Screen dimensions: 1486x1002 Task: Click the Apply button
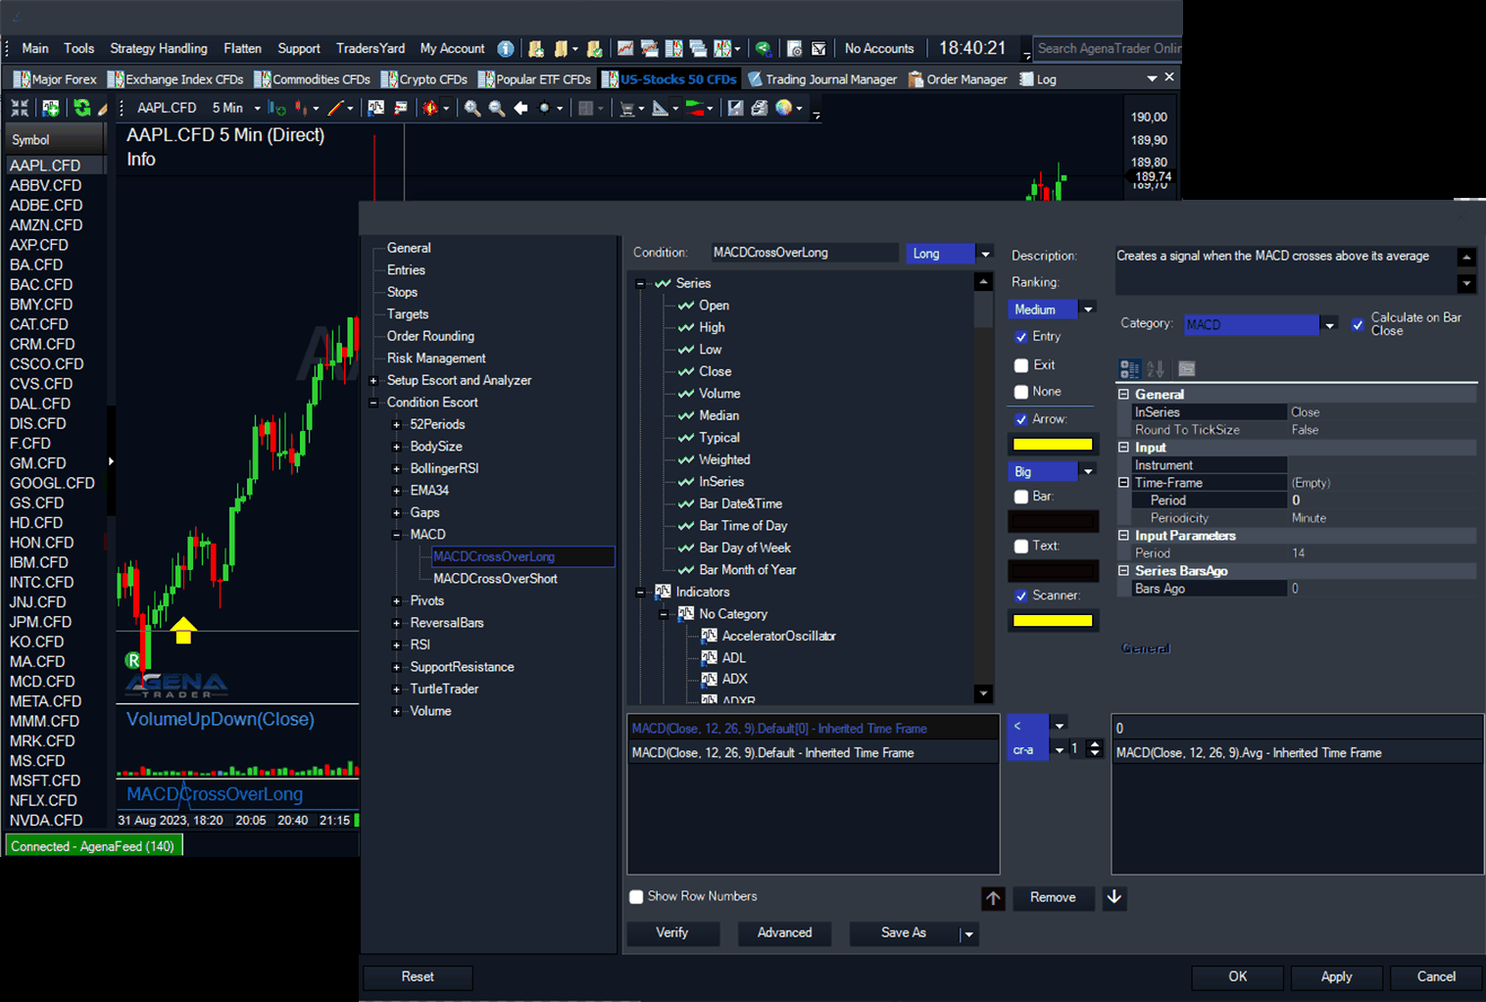point(1336,978)
